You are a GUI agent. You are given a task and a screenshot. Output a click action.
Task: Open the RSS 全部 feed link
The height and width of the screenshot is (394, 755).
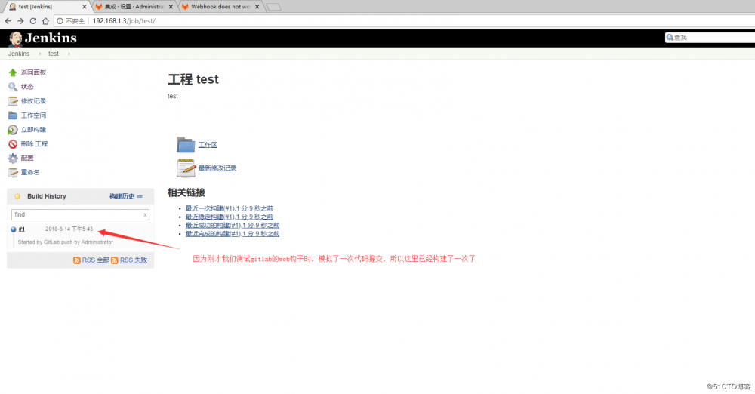95,260
